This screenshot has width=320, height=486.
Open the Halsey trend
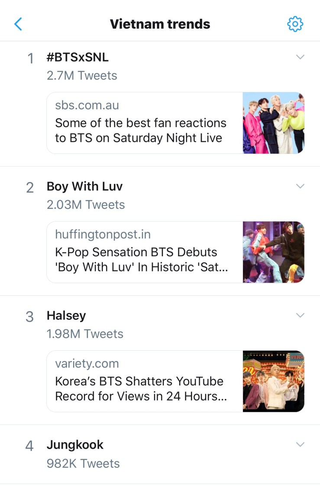pos(66,316)
